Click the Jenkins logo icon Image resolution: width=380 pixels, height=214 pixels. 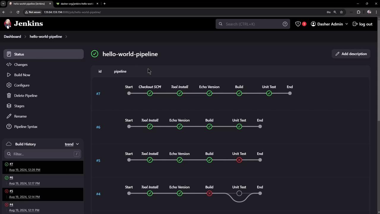(8, 24)
